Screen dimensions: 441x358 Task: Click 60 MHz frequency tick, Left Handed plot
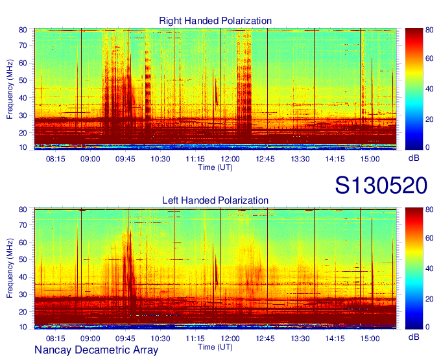pos(23,243)
